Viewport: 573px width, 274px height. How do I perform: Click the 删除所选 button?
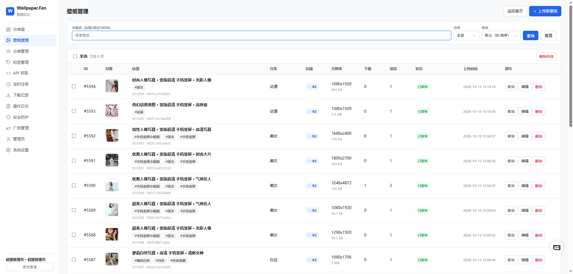(x=546, y=56)
